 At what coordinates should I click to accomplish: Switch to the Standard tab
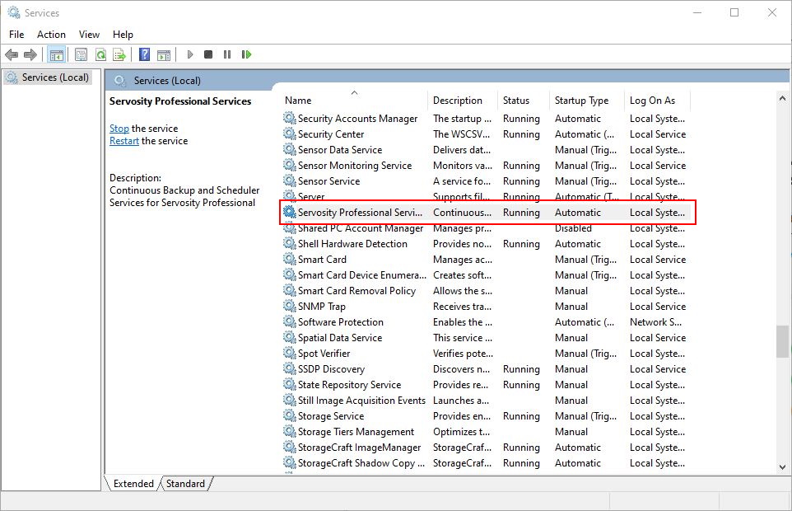pos(185,484)
